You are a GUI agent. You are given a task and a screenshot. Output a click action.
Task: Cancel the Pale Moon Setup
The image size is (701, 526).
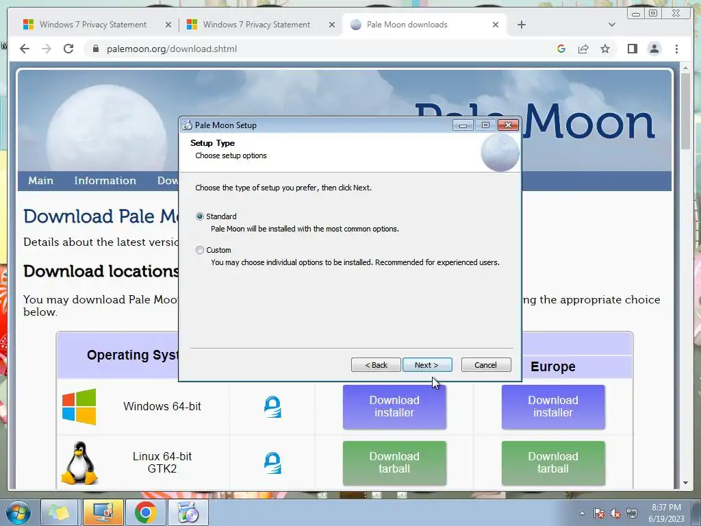tap(486, 365)
